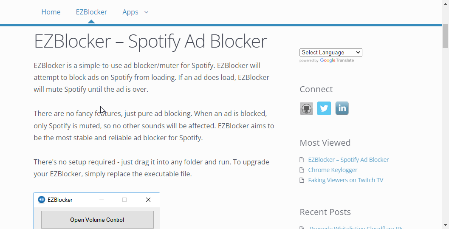This screenshot has height=229, width=449.
Task: Click the EZBlocker app screenshot image
Action: pyautogui.click(x=97, y=210)
